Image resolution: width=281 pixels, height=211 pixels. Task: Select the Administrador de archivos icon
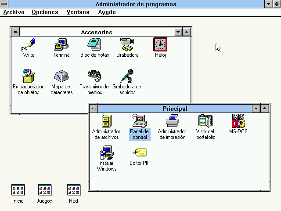pos(106,121)
